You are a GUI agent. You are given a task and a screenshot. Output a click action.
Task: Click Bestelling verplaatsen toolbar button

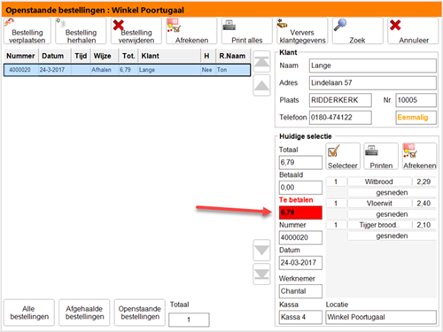27,31
